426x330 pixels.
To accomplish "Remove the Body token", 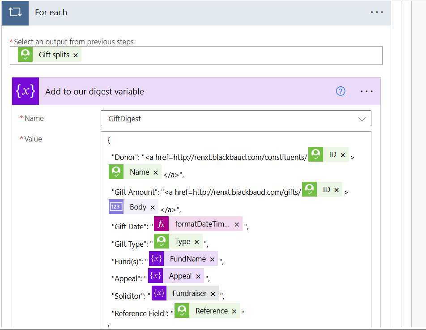I will tap(153, 207).
